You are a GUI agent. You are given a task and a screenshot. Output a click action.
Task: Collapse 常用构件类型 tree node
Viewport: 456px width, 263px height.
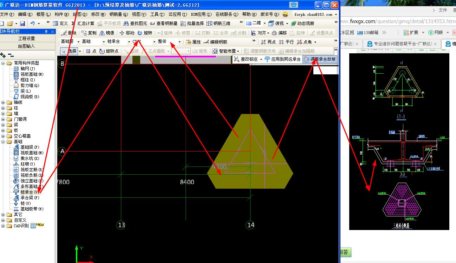[x=3, y=63]
